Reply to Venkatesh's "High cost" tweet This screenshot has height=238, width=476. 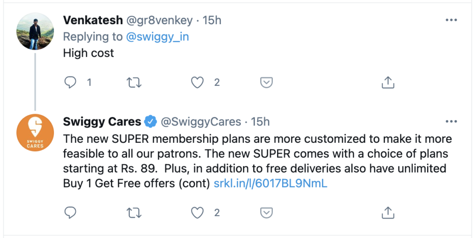pyautogui.click(x=70, y=83)
